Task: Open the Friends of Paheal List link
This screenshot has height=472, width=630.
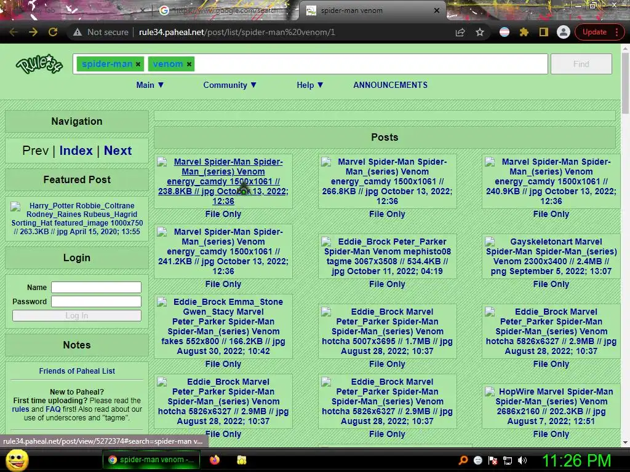Action: pyautogui.click(x=77, y=371)
